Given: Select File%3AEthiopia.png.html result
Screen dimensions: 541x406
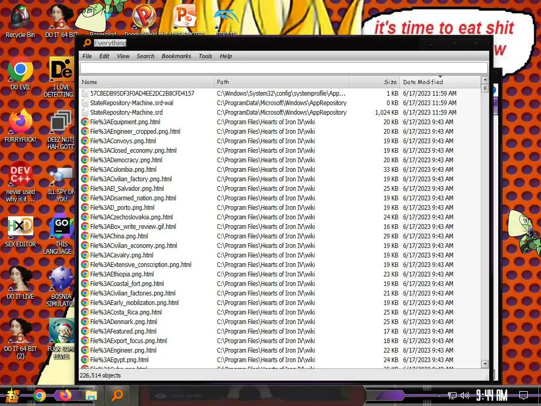Looking at the screenshot, I should pos(280,274).
